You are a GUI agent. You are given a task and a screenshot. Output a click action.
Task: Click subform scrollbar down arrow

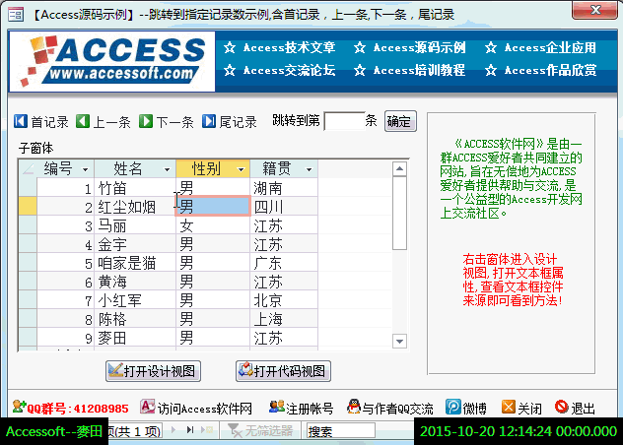coord(399,341)
